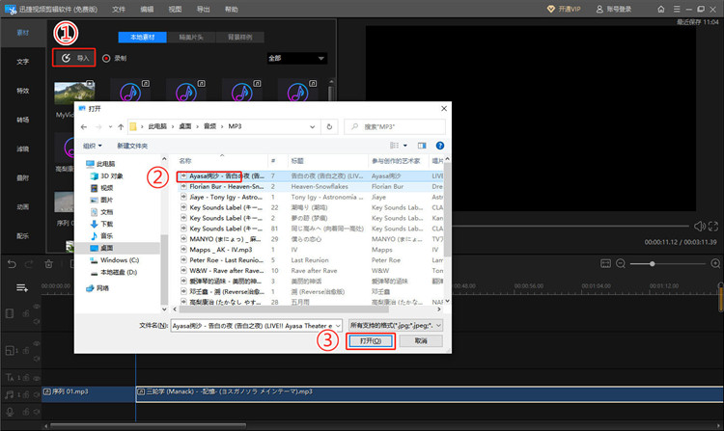Image resolution: width=724 pixels, height=431 pixels.
Task: Open the 视图 menu
Action: coord(175,9)
